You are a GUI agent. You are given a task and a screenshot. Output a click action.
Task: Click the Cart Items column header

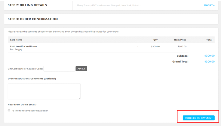tap(16, 40)
